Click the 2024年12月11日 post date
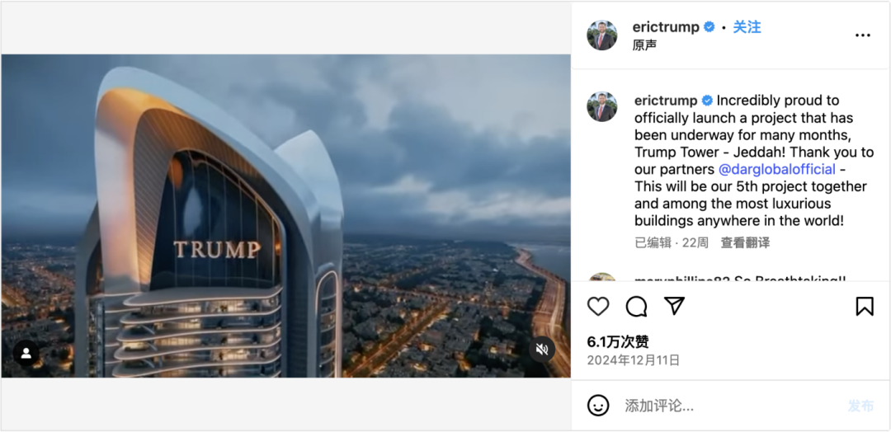The height and width of the screenshot is (432, 891). click(x=633, y=360)
